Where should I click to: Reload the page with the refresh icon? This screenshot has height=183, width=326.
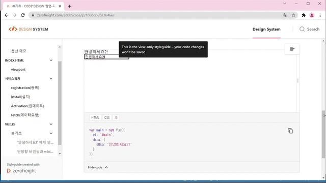coord(22,15)
